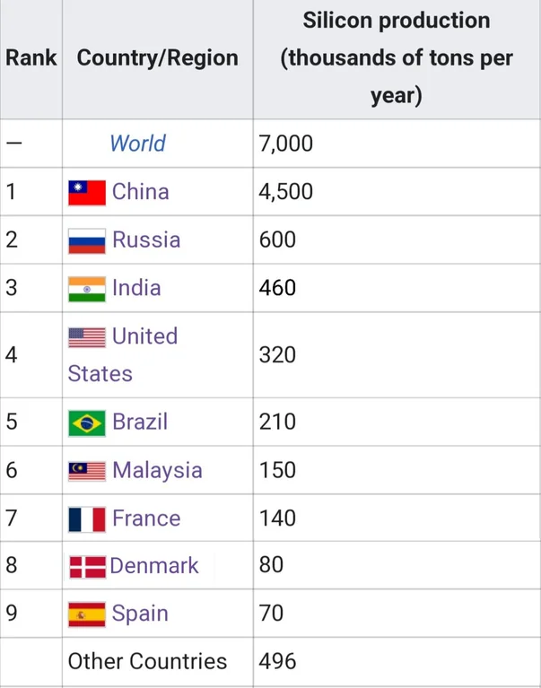Screen dimensions: 541x688
Task: Click the Rank column header
Action: pos(31,59)
